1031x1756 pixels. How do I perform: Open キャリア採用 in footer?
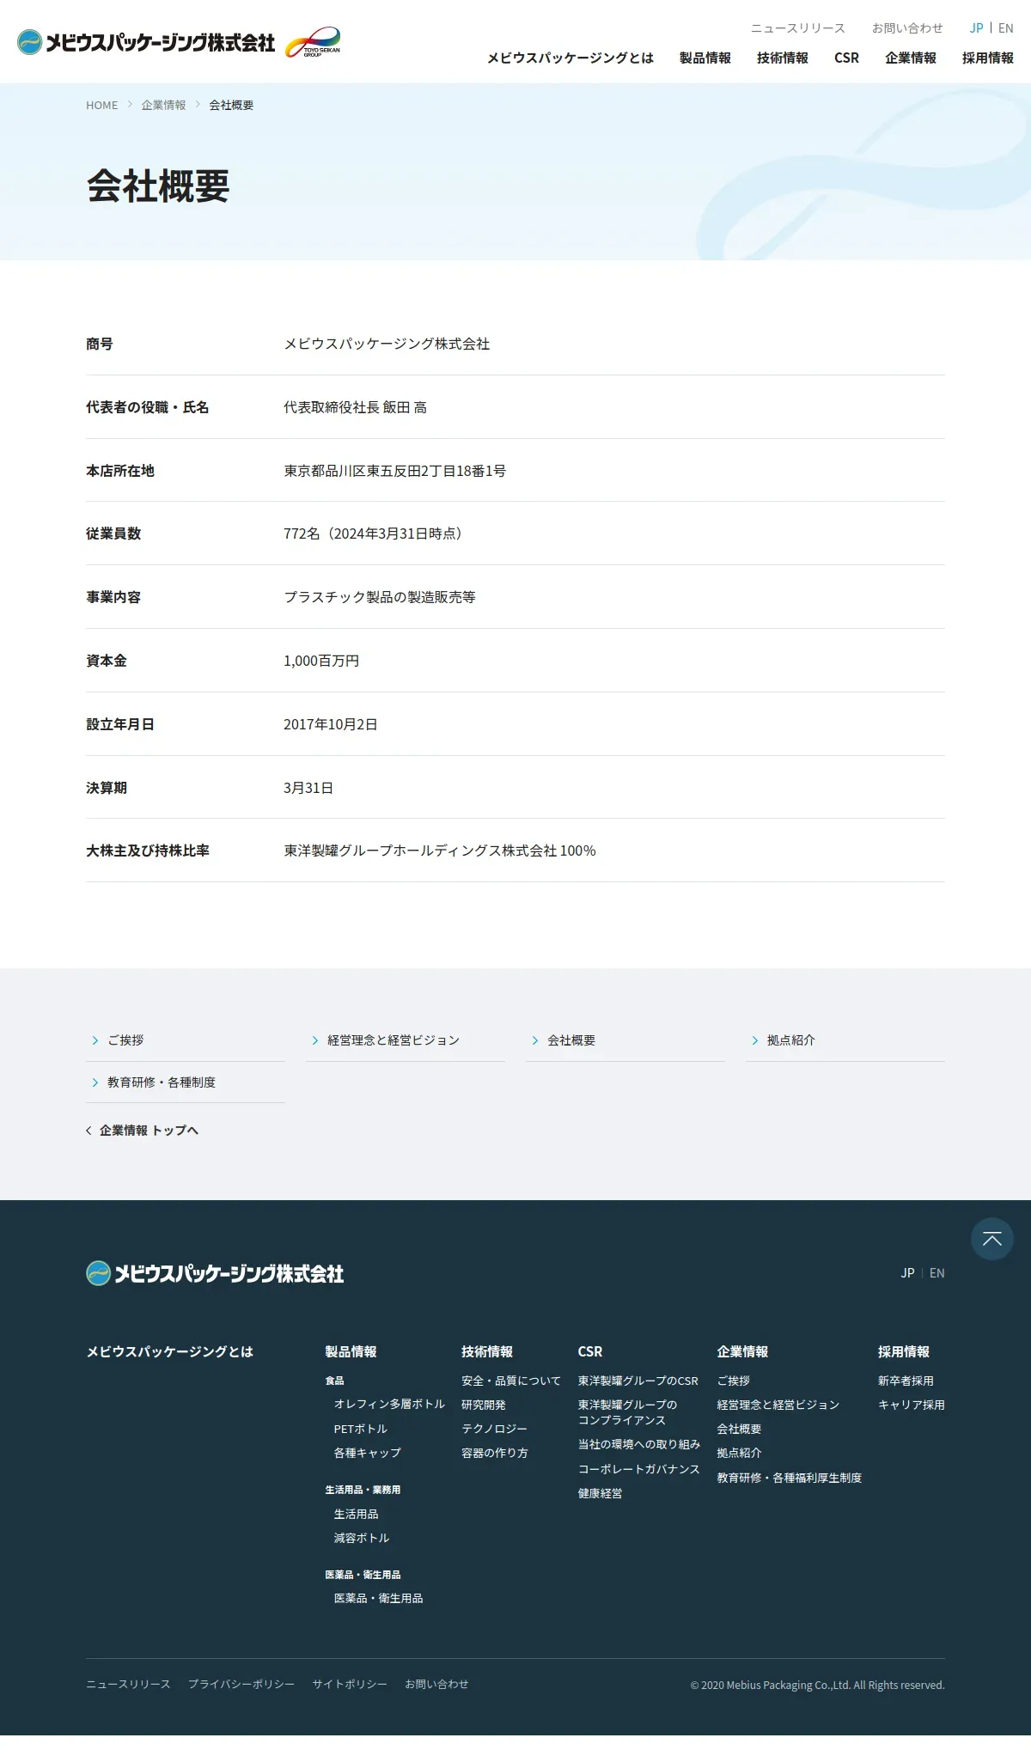pos(912,1405)
